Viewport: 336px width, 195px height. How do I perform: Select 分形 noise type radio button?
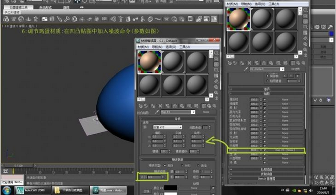pyautogui.click(x=182, y=166)
